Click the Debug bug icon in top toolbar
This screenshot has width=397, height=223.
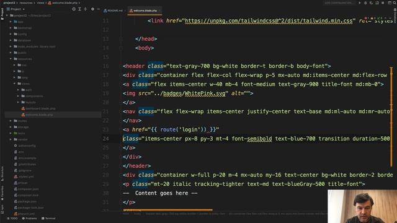365,2
